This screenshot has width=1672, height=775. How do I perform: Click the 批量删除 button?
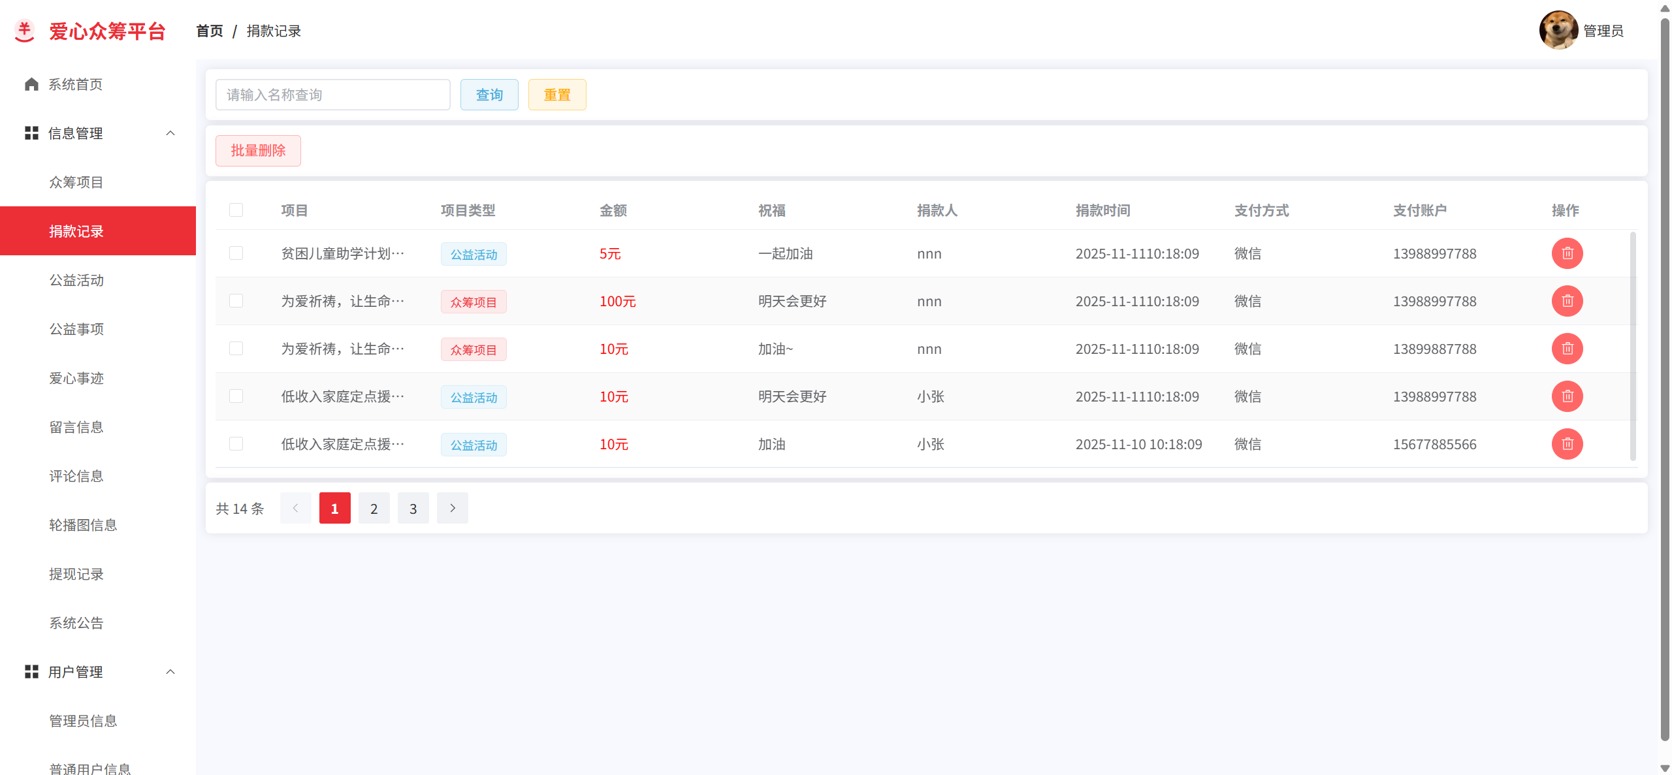point(258,151)
